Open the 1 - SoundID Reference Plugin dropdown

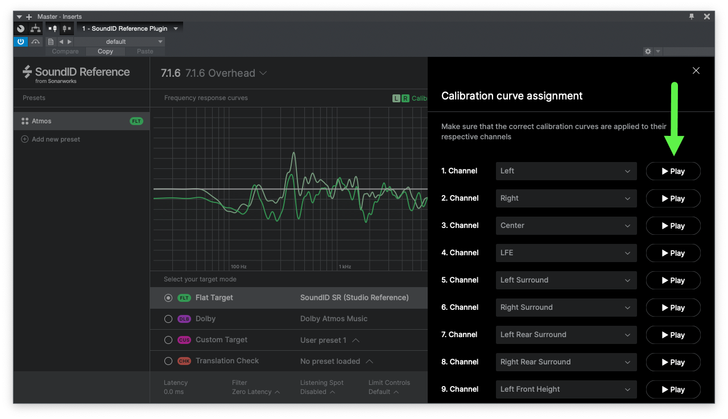[130, 28]
